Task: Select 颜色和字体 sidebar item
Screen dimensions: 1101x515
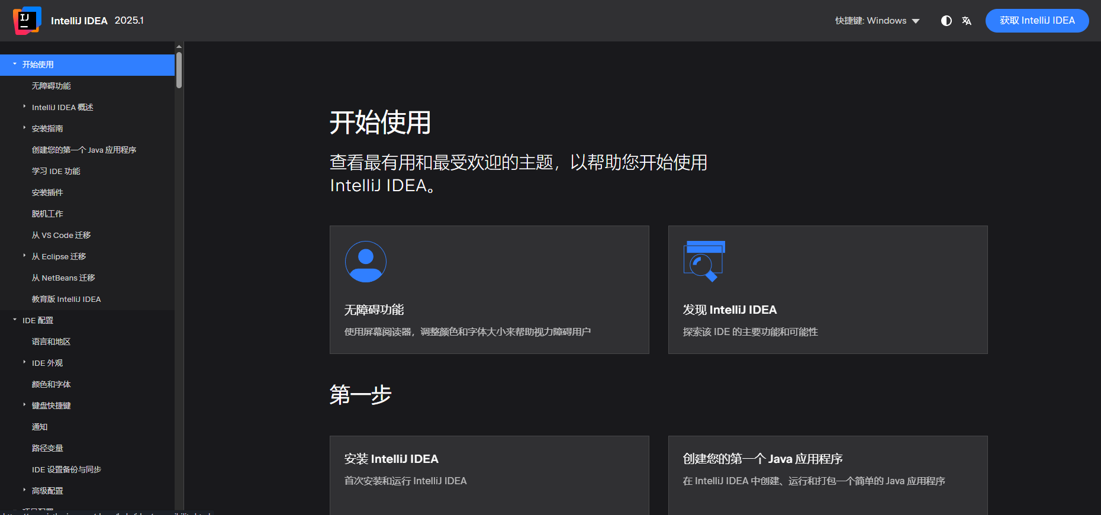Action: 51,384
